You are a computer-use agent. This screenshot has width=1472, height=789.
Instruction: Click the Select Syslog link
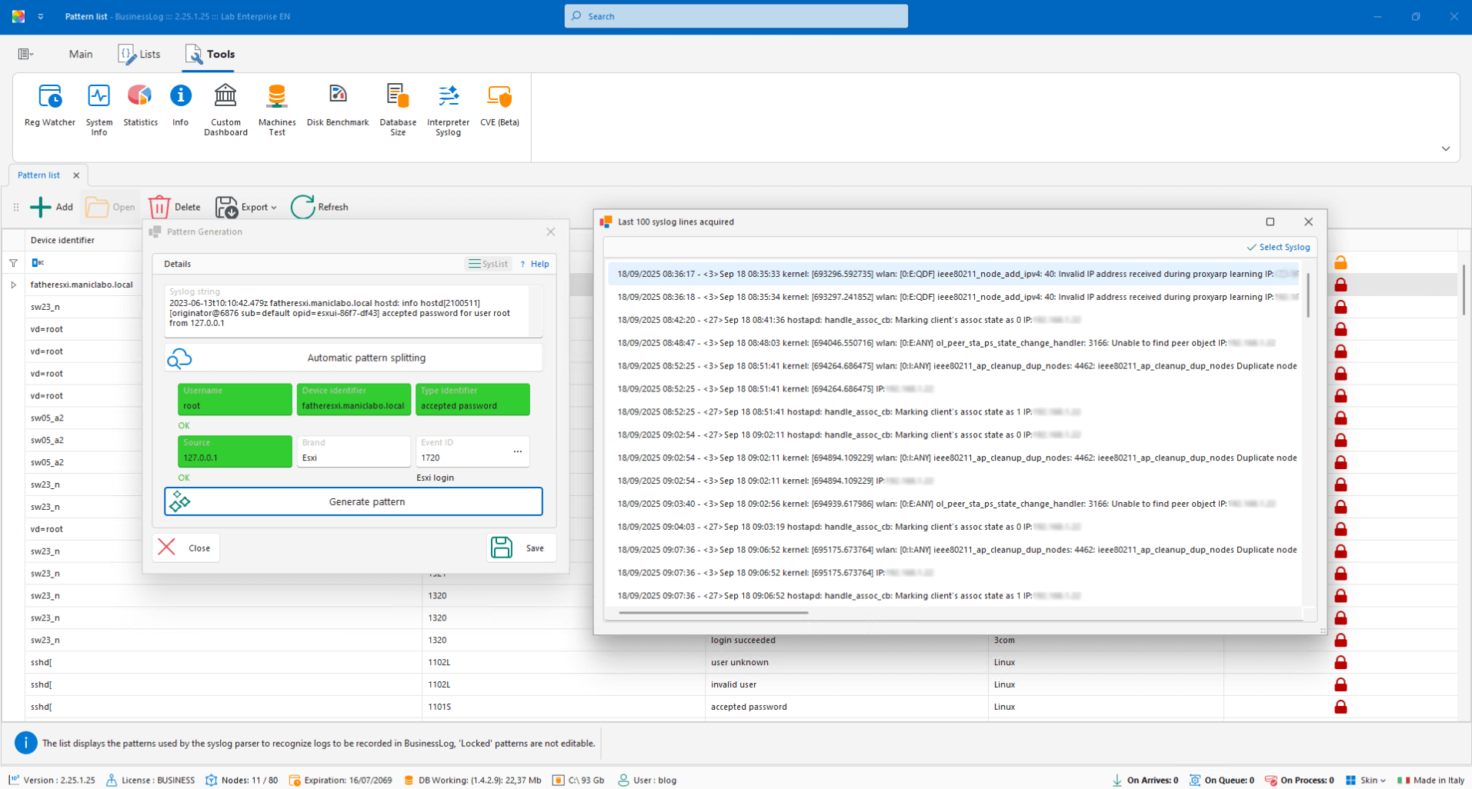click(1278, 247)
